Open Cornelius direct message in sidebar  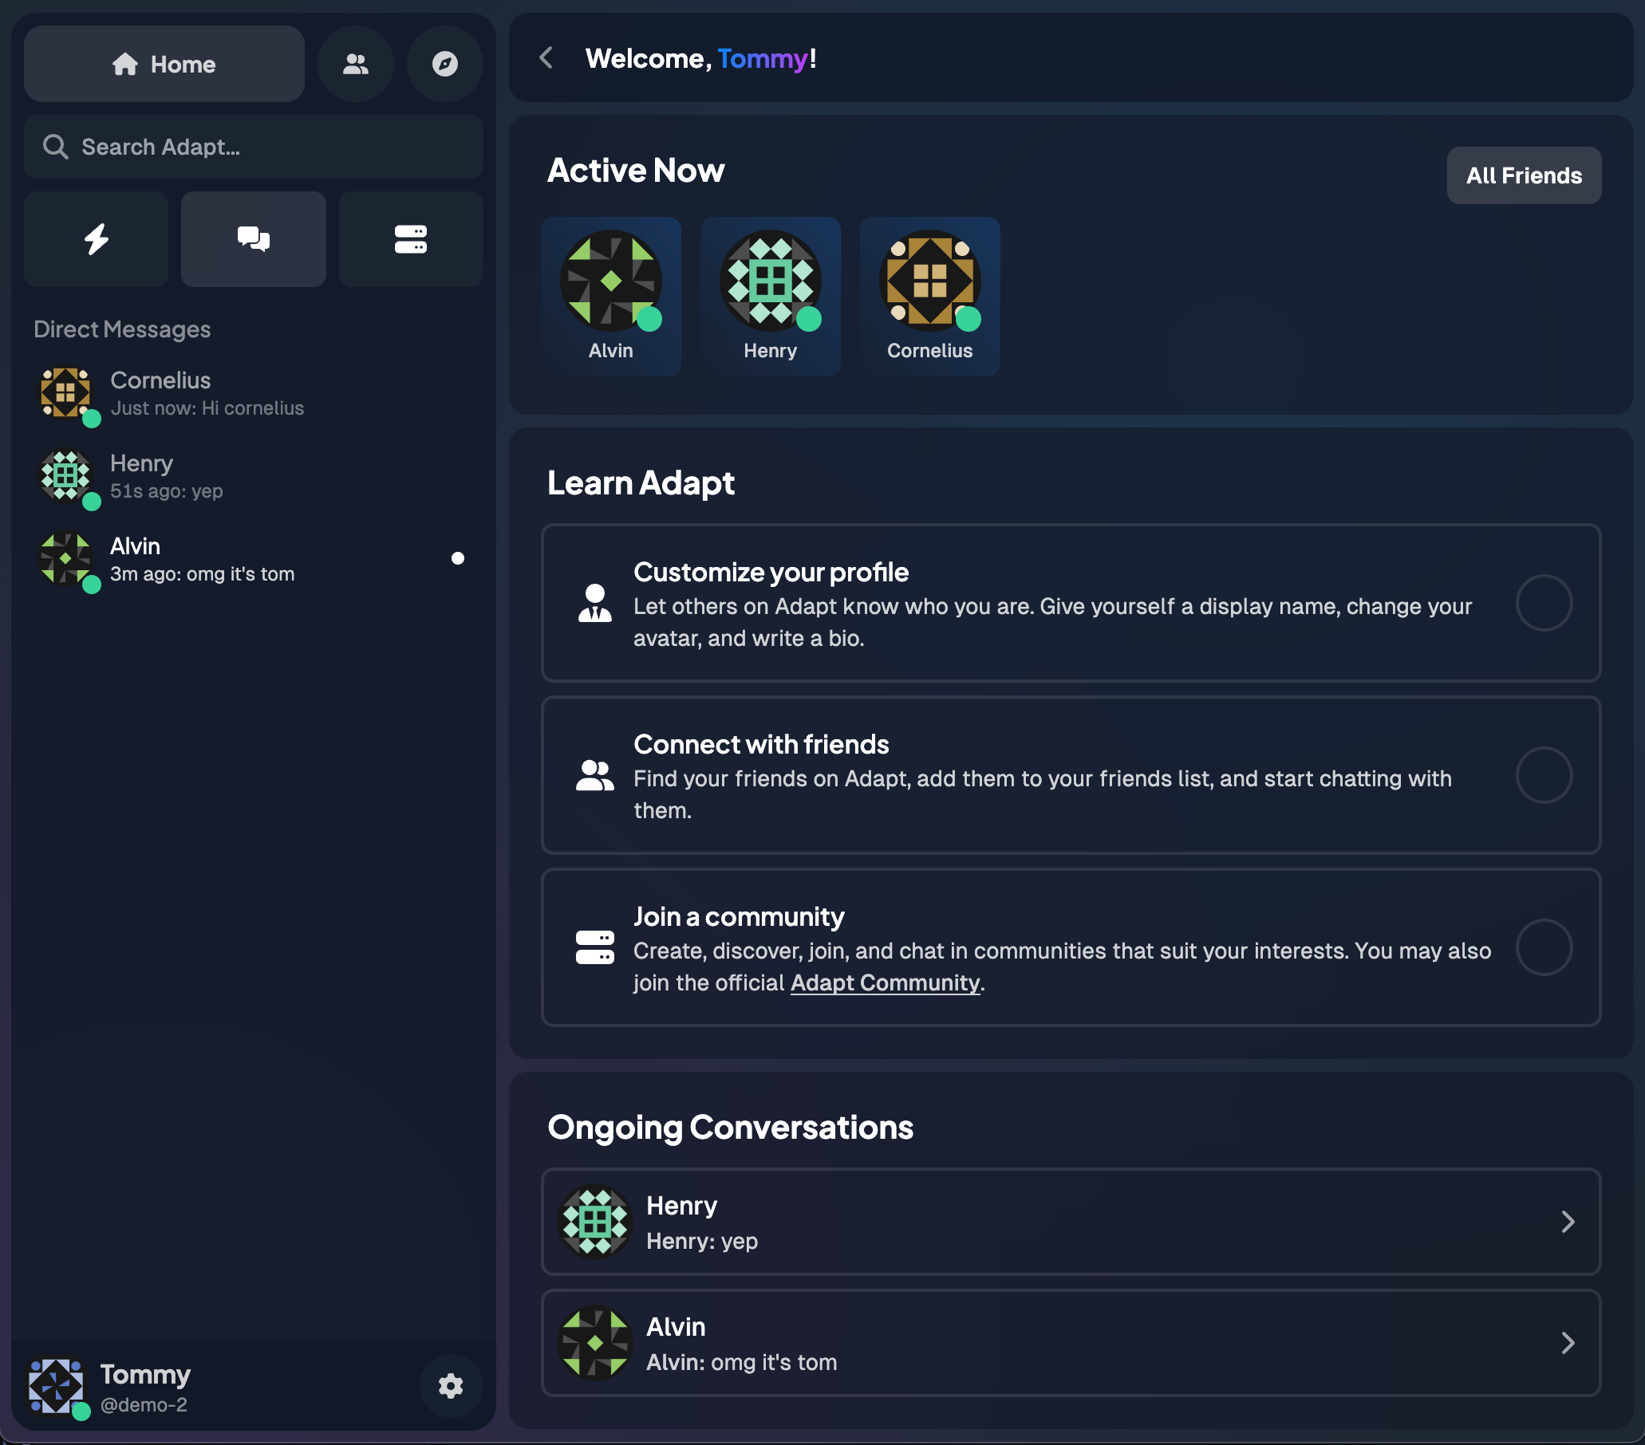pos(206,392)
